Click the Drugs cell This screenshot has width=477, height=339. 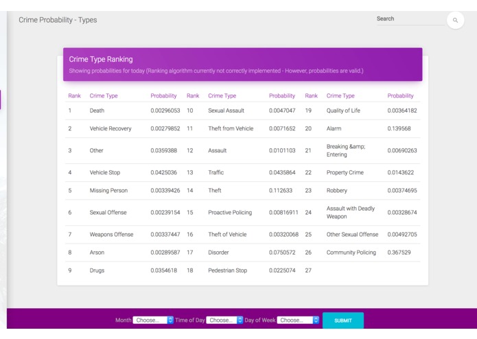tap(97, 270)
